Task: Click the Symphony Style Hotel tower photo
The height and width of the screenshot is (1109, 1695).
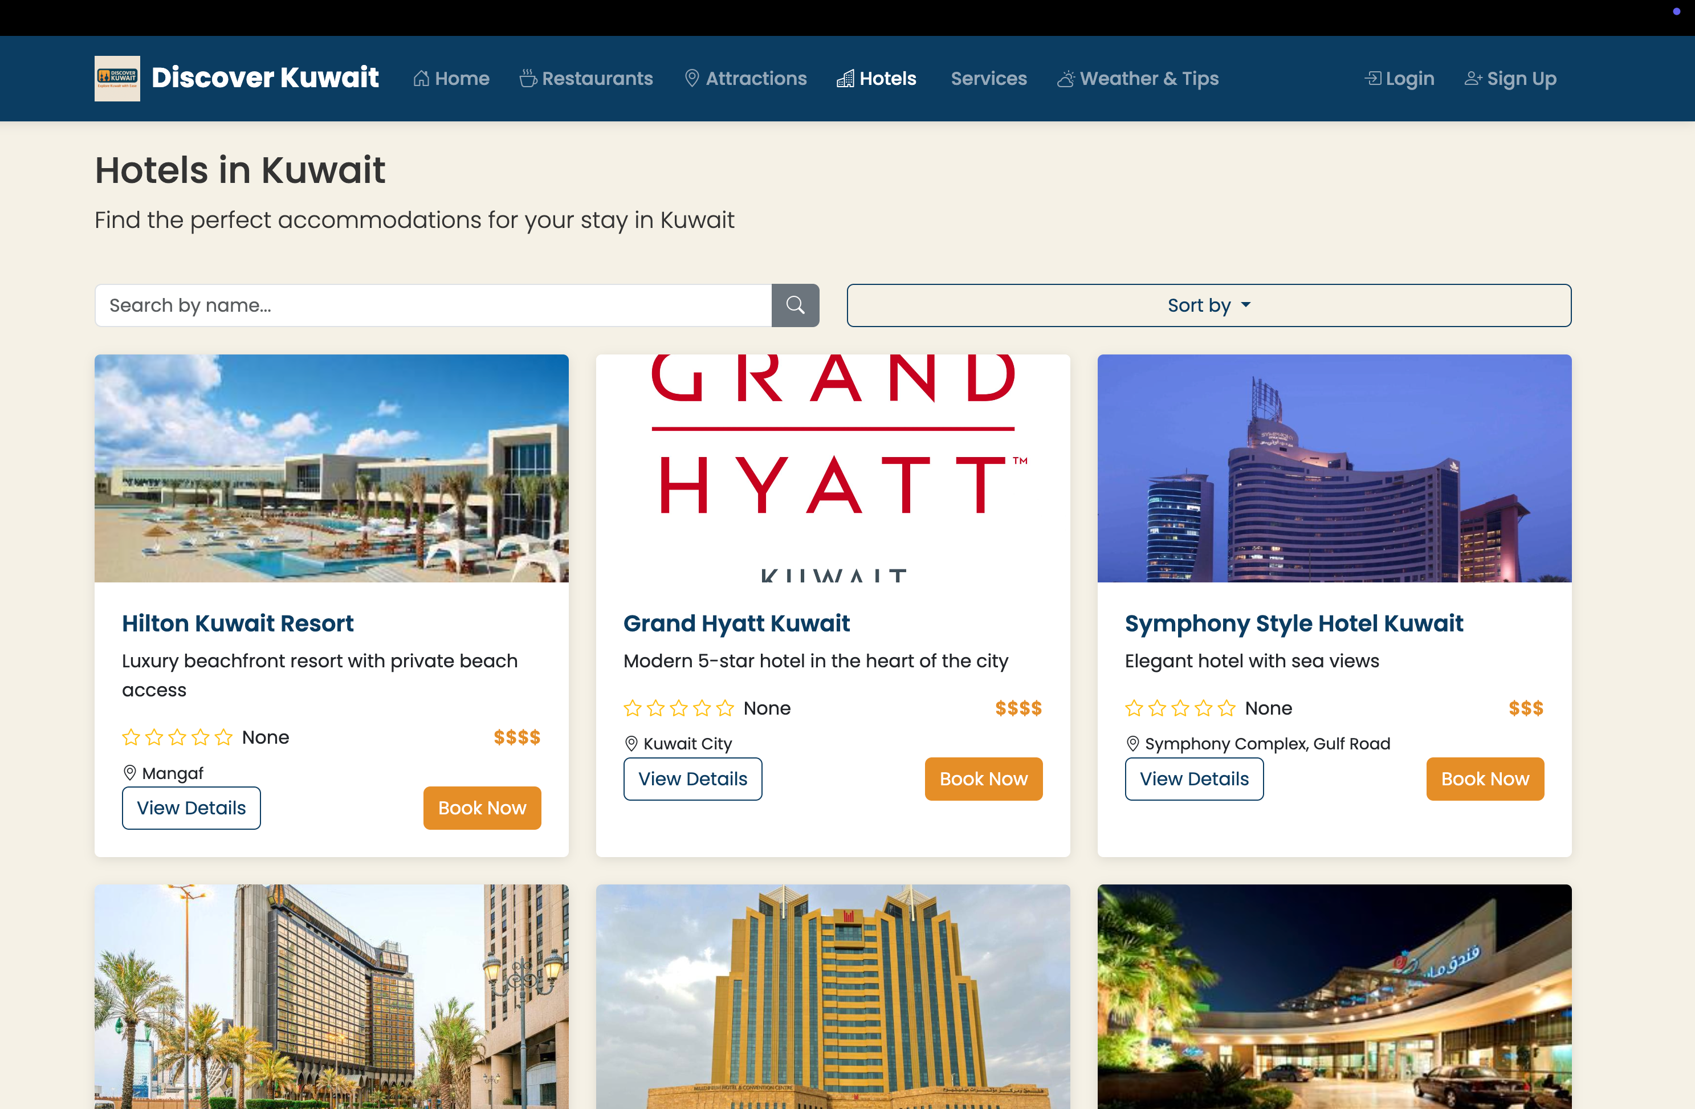Action: tap(1334, 468)
